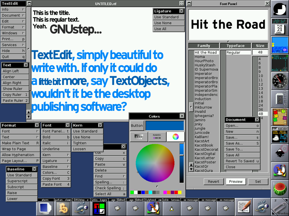Expand the Services submenu
Viewport: 289px width, 216px height.
coord(13,45)
